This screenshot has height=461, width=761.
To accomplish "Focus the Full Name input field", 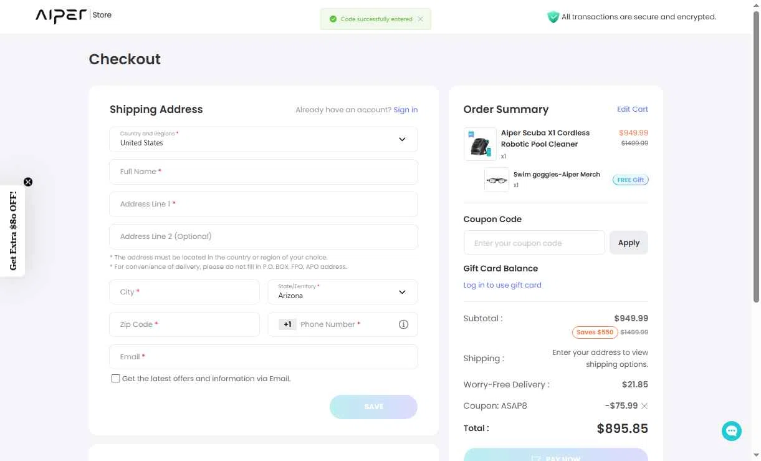I will pyautogui.click(x=264, y=172).
